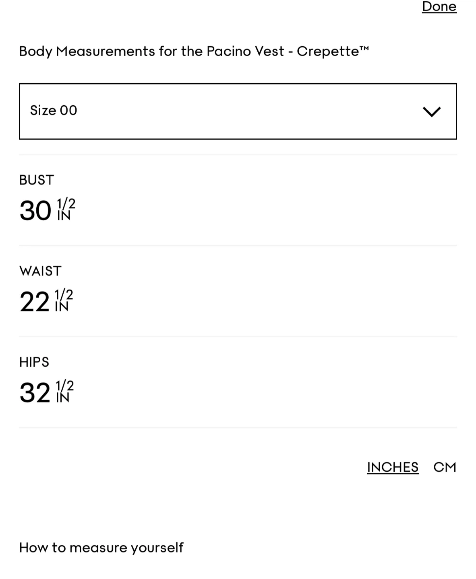Click the BUST label
This screenshot has width=476, height=579.
[36, 180]
